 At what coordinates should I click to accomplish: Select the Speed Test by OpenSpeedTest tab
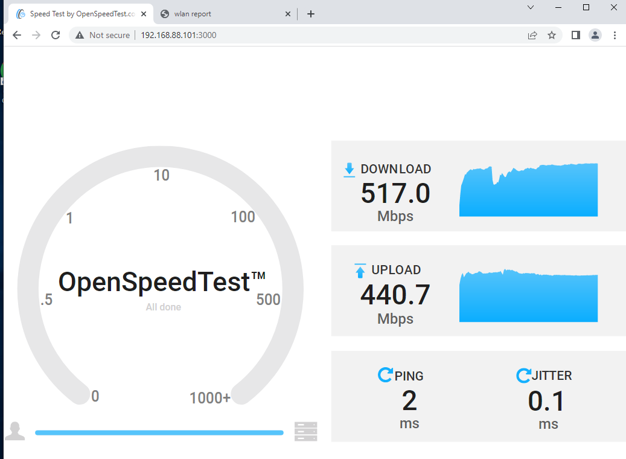[80, 14]
